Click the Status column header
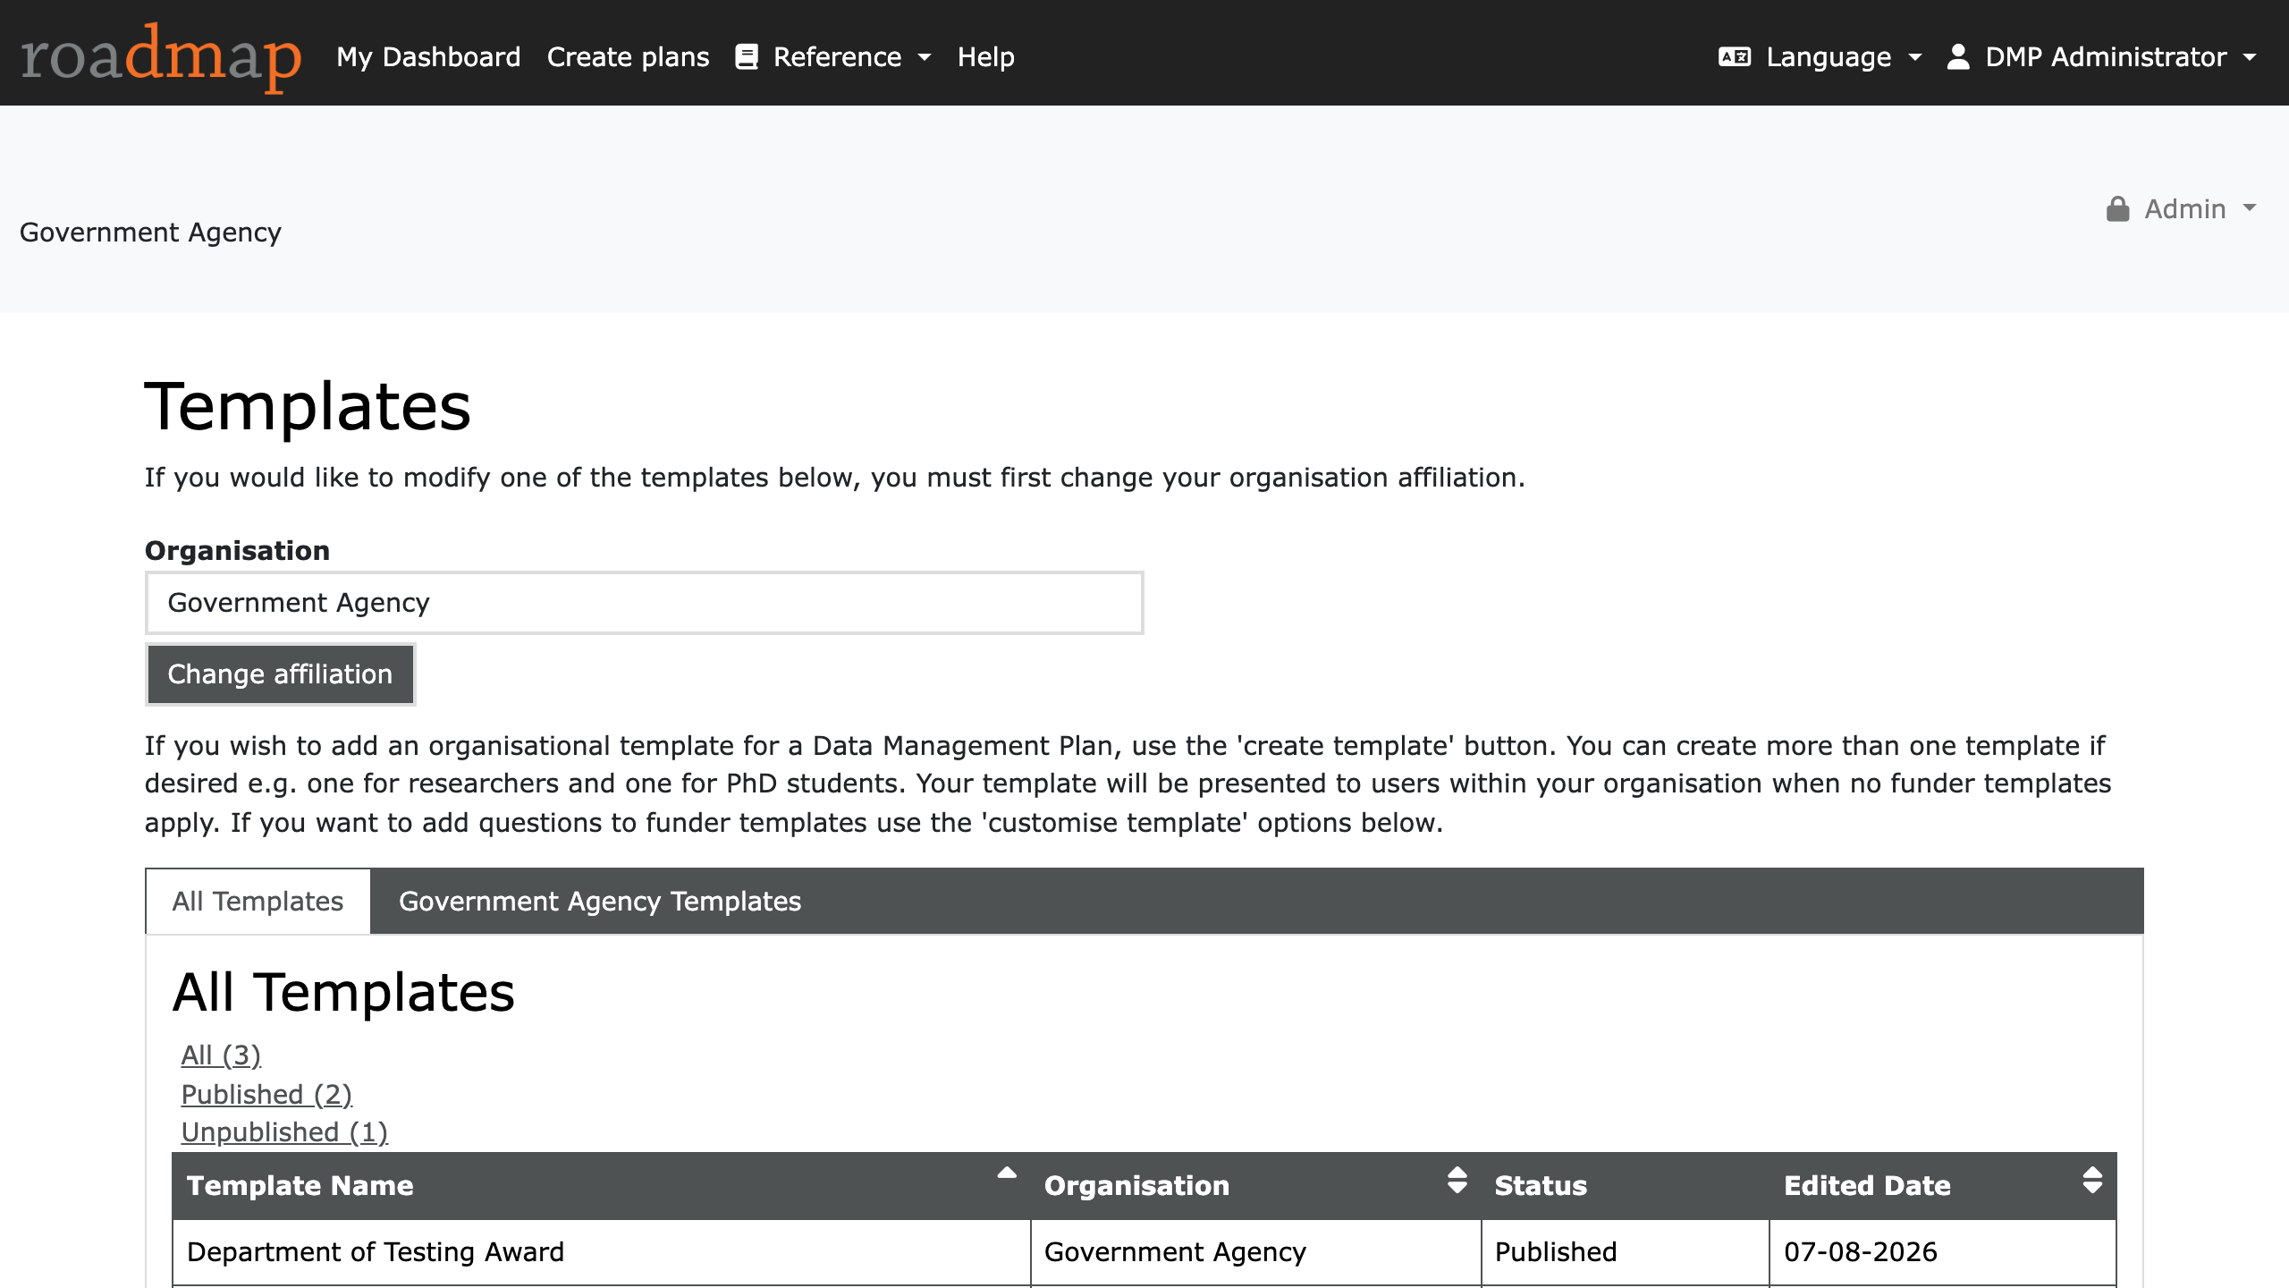2289x1288 pixels. [x=1625, y=1186]
